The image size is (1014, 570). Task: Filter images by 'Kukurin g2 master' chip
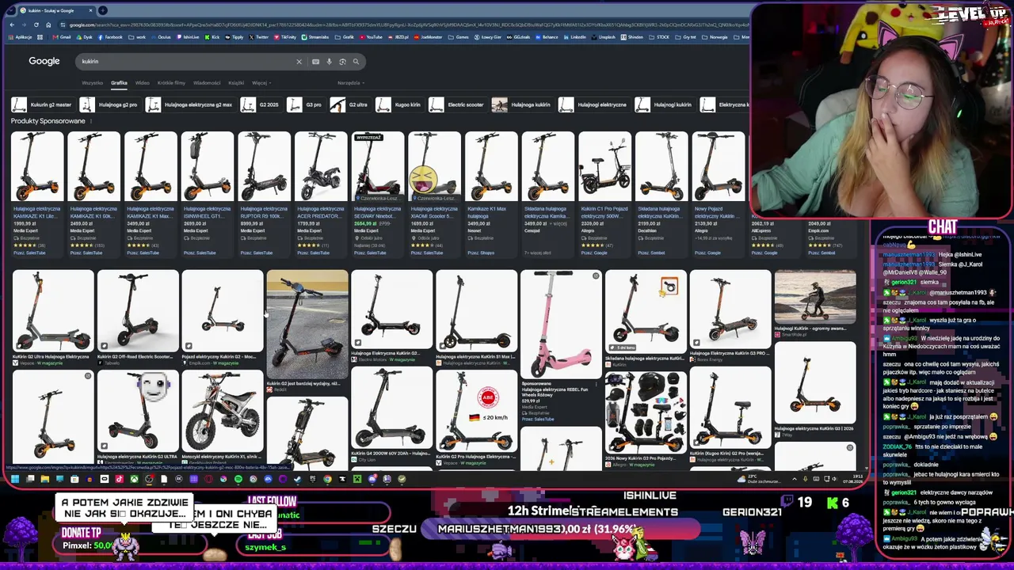[42, 104]
